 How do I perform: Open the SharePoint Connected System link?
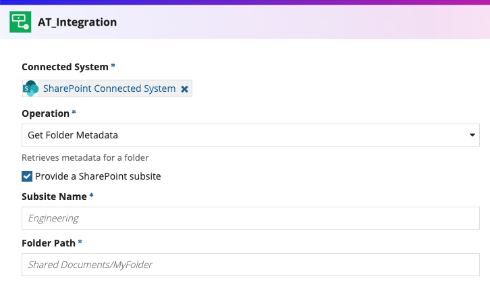click(109, 88)
